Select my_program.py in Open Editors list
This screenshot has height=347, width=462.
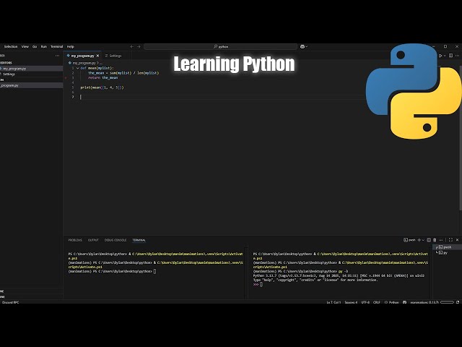point(31,69)
